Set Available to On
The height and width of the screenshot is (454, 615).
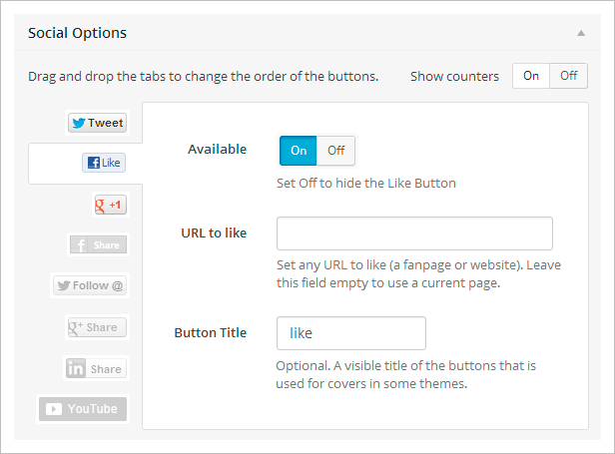[299, 151]
